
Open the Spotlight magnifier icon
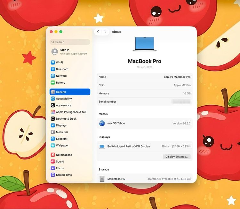click(53, 139)
